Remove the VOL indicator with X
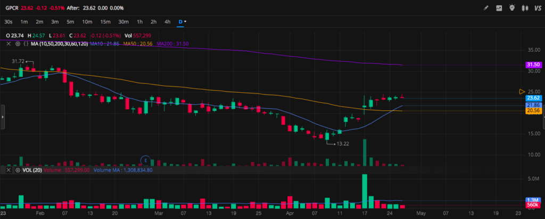 (x=8, y=171)
